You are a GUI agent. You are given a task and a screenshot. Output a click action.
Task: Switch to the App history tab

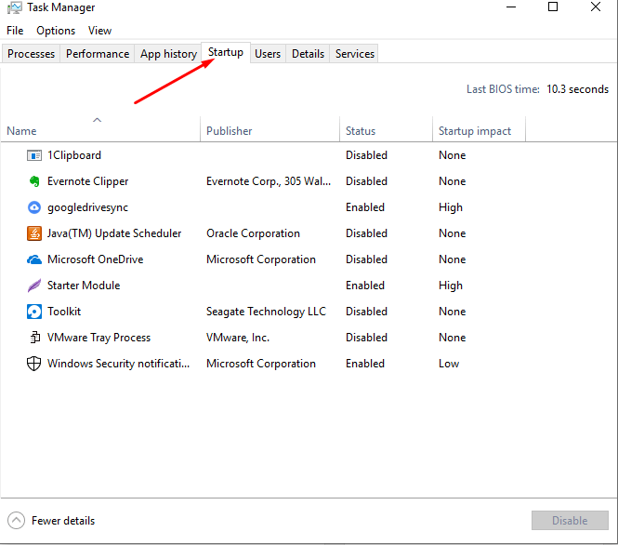coord(168,54)
